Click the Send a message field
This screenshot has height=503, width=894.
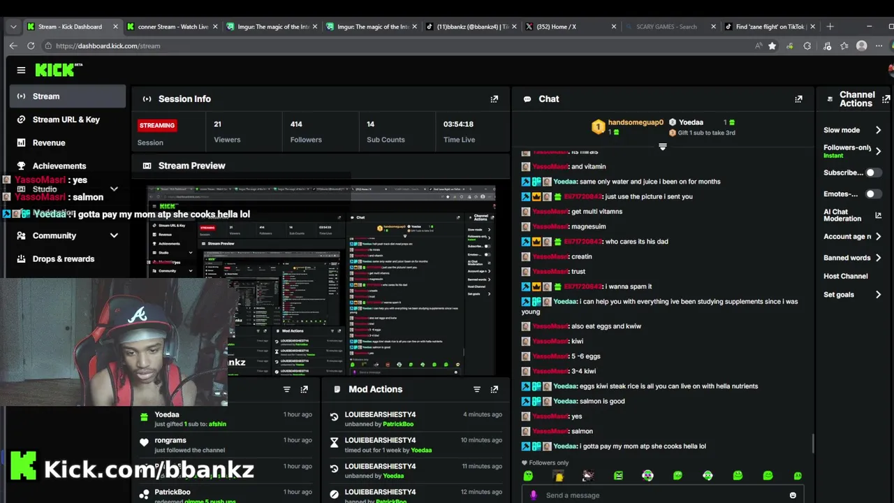click(x=662, y=495)
